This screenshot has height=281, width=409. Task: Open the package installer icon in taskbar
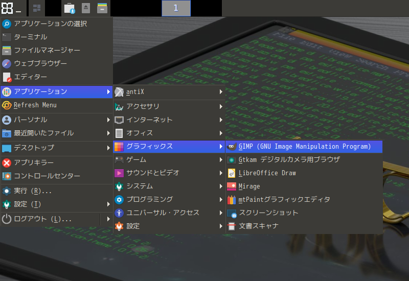point(70,8)
